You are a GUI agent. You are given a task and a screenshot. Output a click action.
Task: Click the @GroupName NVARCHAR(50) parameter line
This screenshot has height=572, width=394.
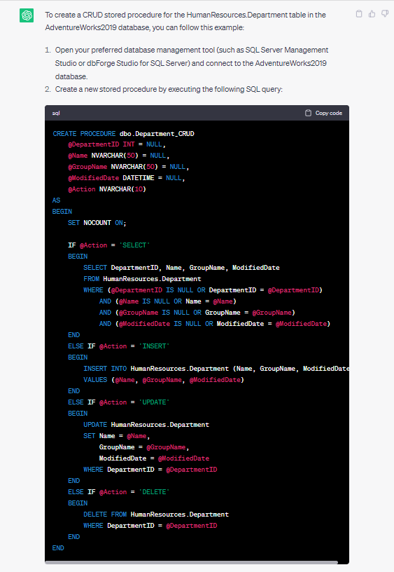click(129, 167)
